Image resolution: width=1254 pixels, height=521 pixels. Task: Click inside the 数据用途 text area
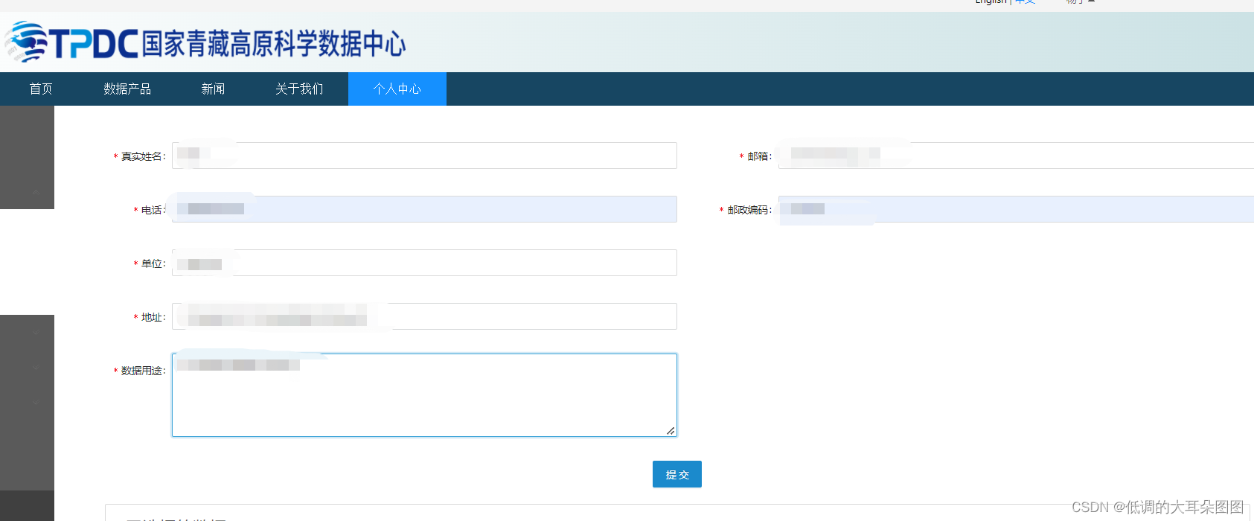point(424,395)
